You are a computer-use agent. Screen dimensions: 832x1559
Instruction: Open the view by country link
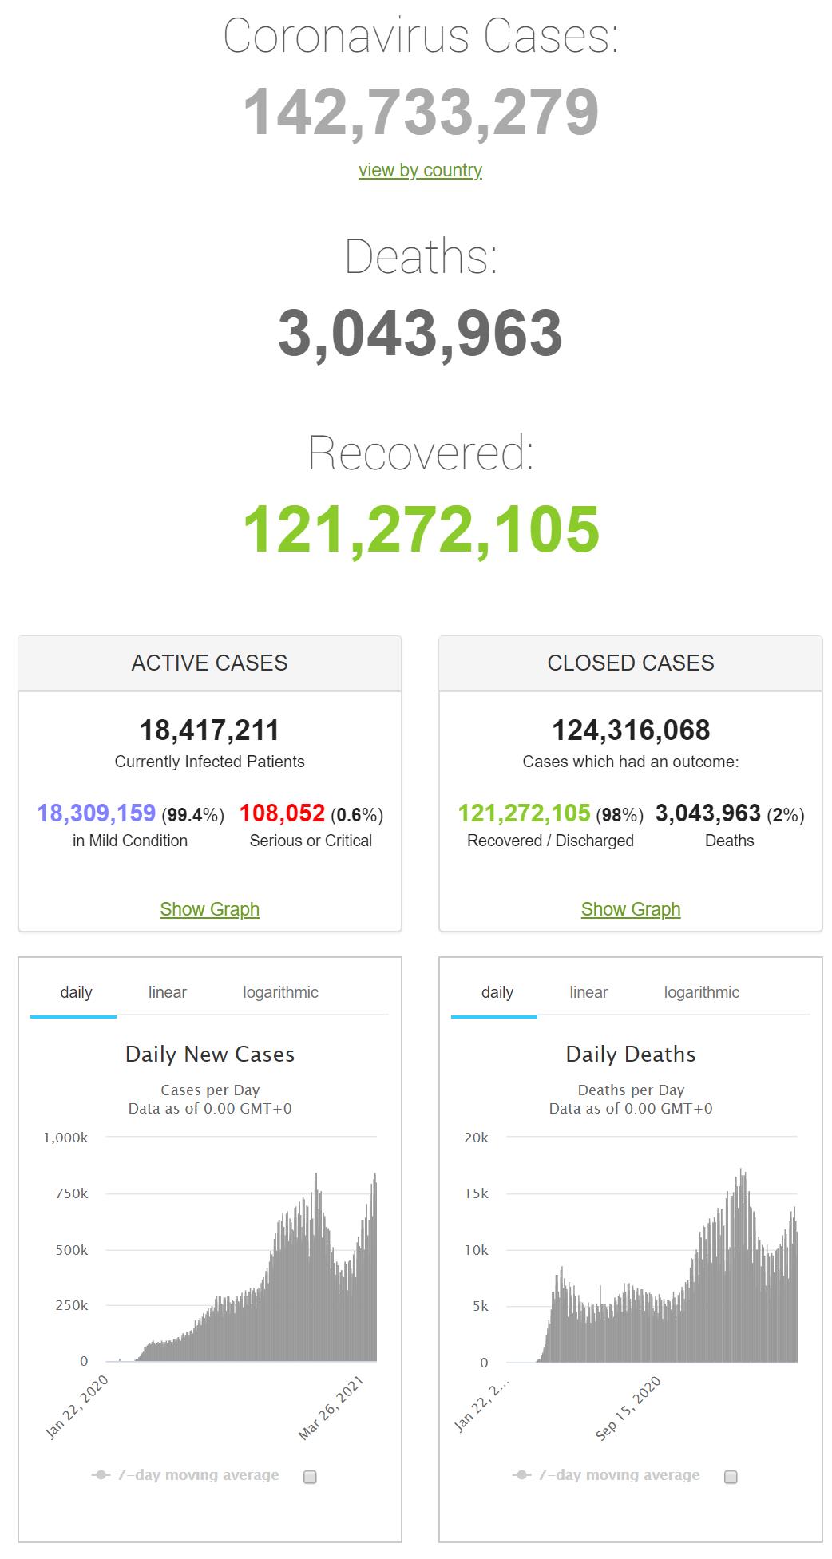420,170
